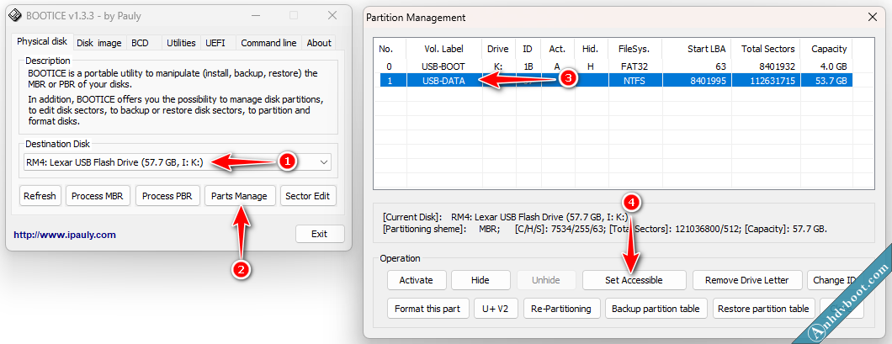Click the Remove Drive Letter button
The height and width of the screenshot is (344, 892).
click(x=746, y=280)
